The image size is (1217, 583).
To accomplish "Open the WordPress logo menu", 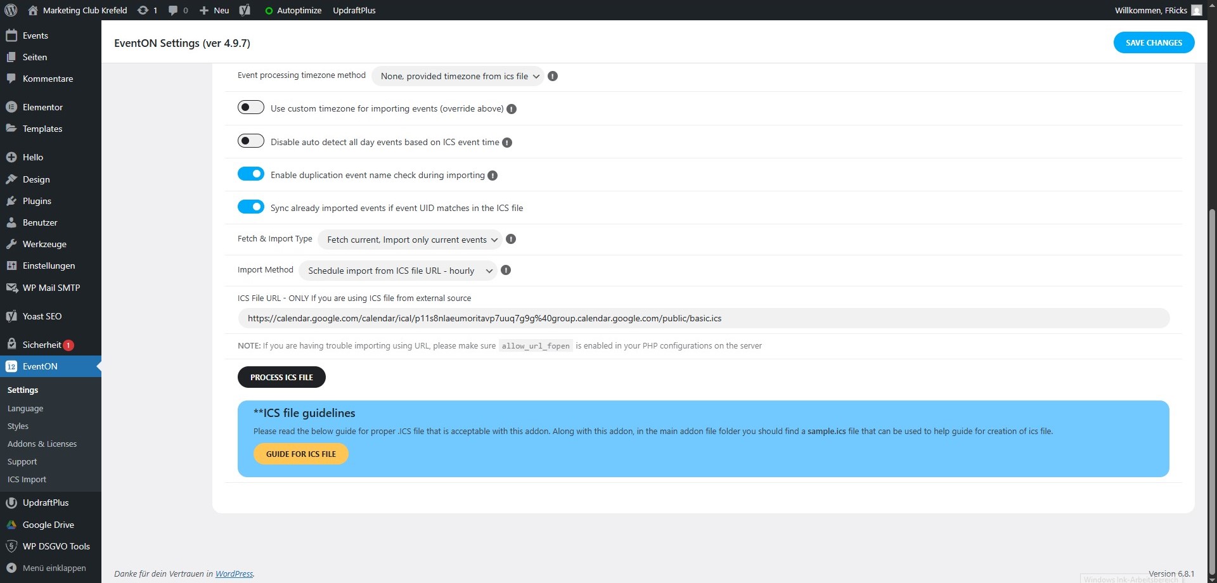I will 11,10.
